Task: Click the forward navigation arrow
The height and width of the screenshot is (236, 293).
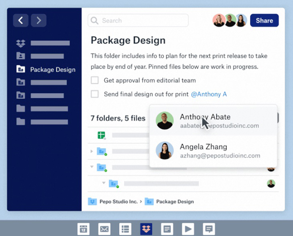Action: 39,20
